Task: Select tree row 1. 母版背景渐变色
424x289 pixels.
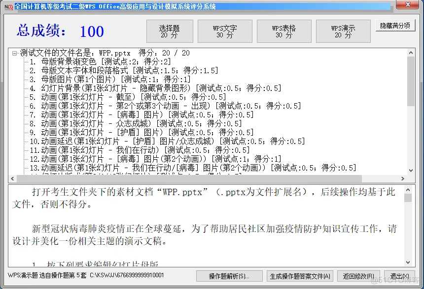Action: pos(100,62)
